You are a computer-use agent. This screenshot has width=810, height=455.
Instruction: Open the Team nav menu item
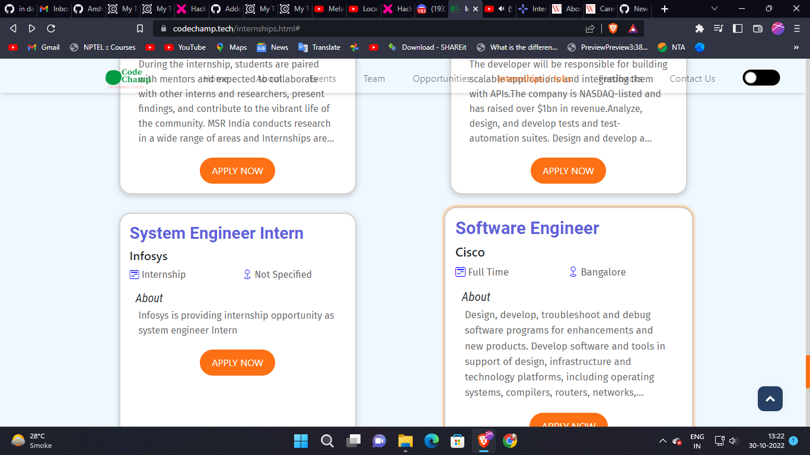coord(374,79)
